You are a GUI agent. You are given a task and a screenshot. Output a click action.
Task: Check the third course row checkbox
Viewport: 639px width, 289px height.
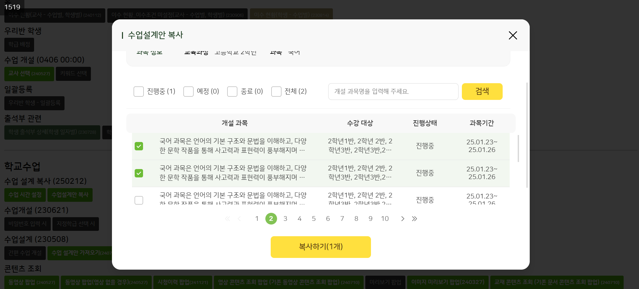coord(139,200)
